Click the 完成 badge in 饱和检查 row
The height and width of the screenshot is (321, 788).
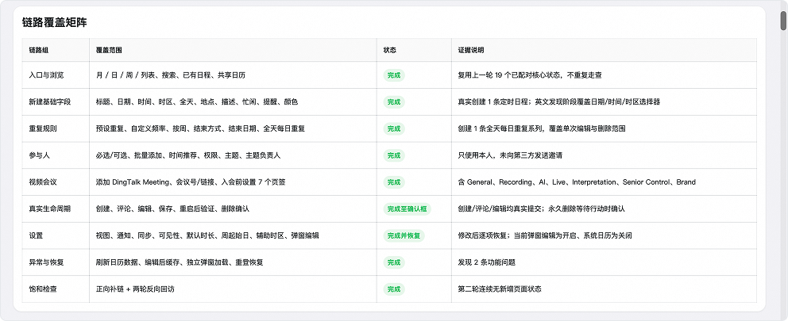pos(394,289)
